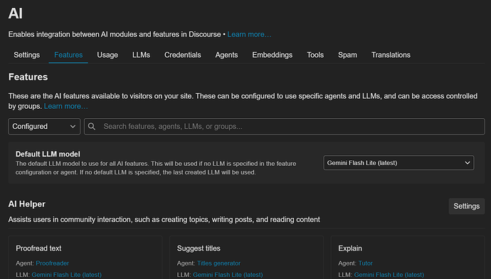Click the Features section heading
The height and width of the screenshot is (279, 491).
[x=28, y=77]
